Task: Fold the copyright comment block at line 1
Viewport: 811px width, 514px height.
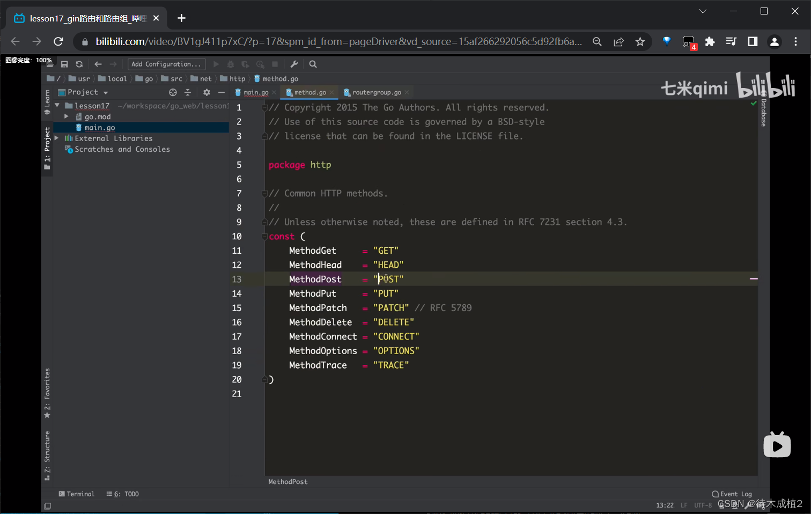Action: coord(264,108)
